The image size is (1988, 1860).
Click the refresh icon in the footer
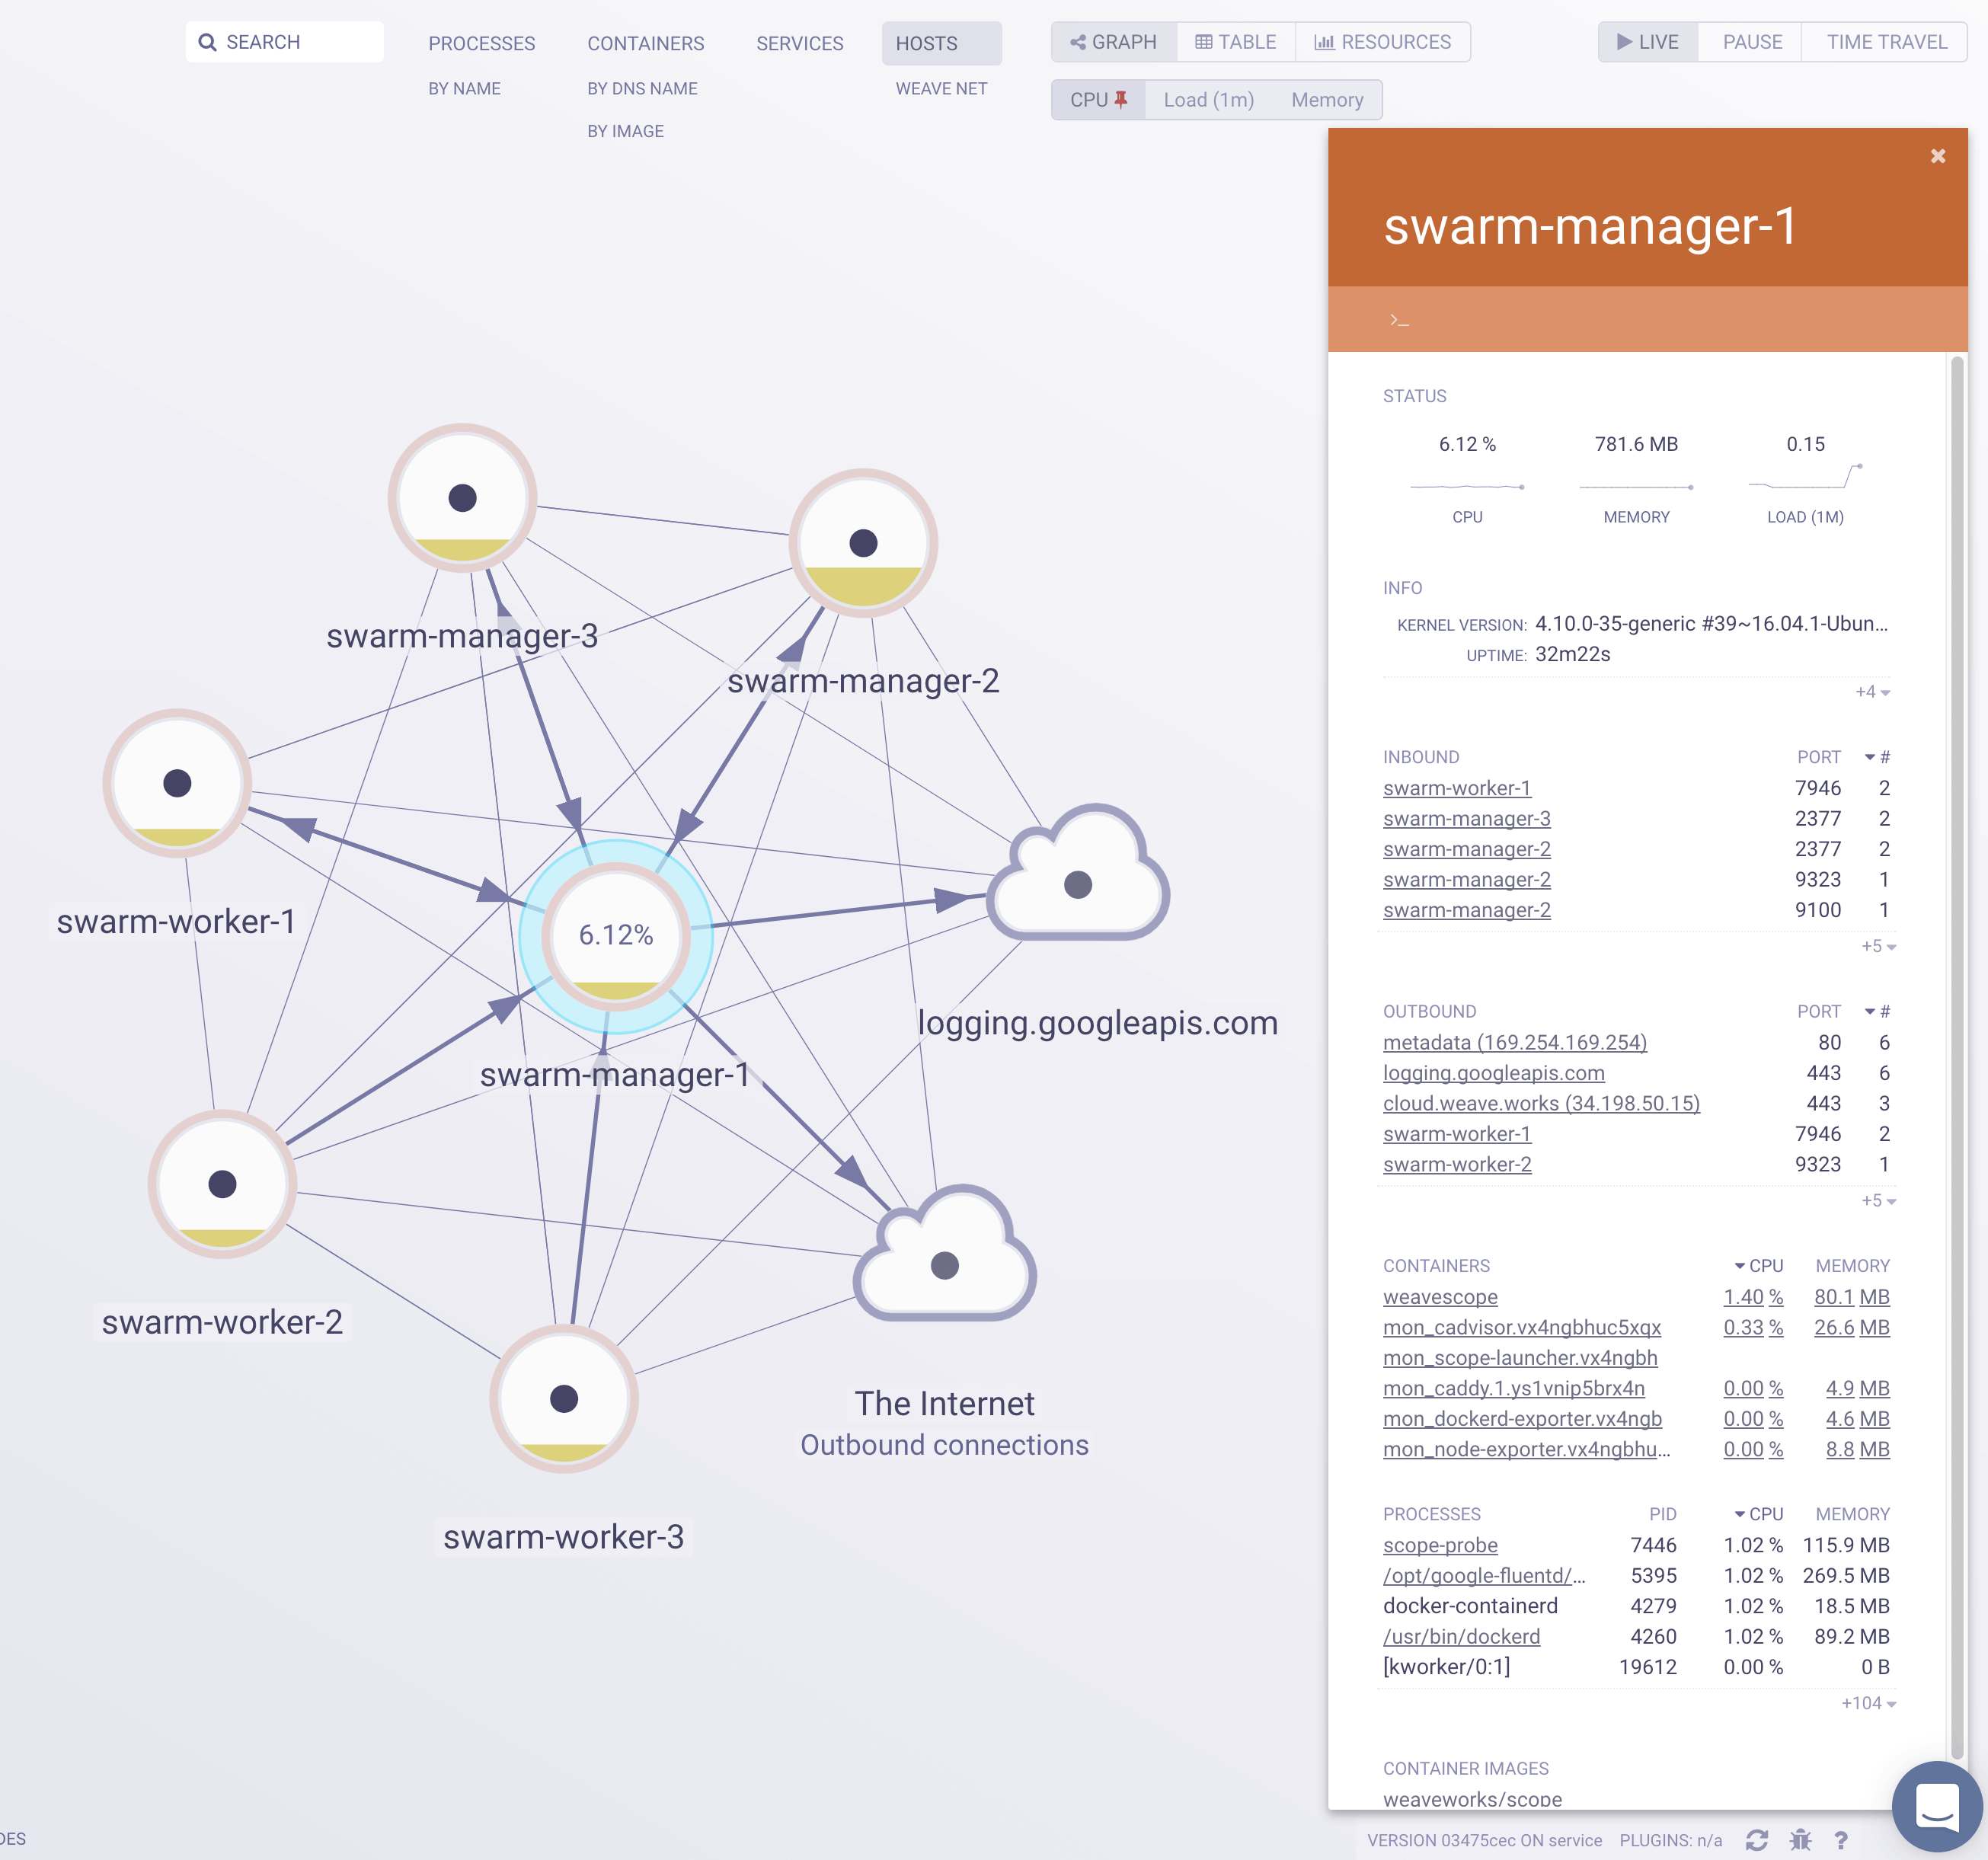click(1757, 1840)
